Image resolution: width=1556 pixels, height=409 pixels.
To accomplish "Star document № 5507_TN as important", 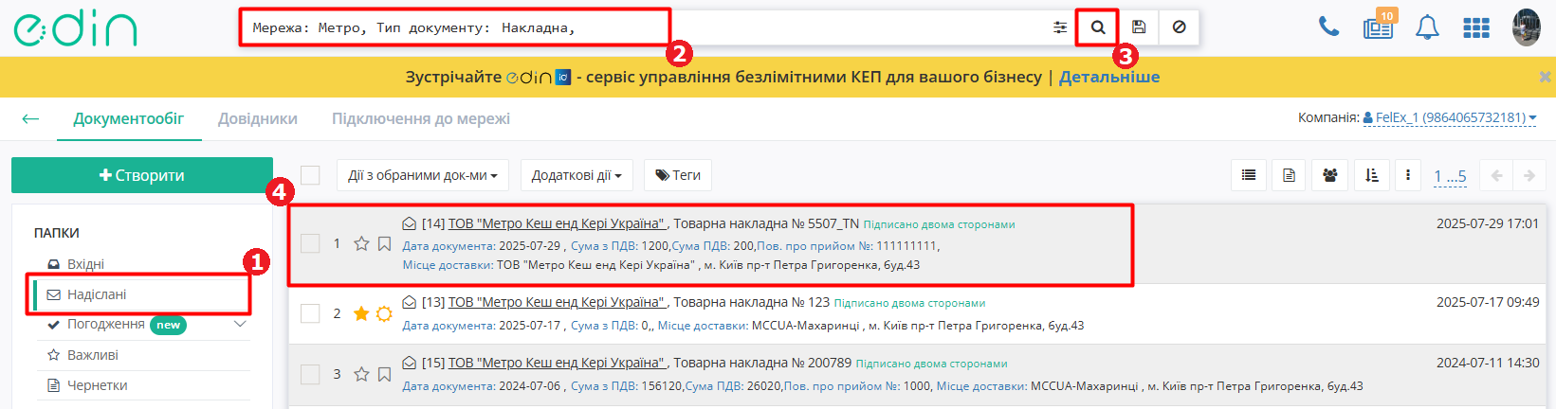I will coord(361,243).
